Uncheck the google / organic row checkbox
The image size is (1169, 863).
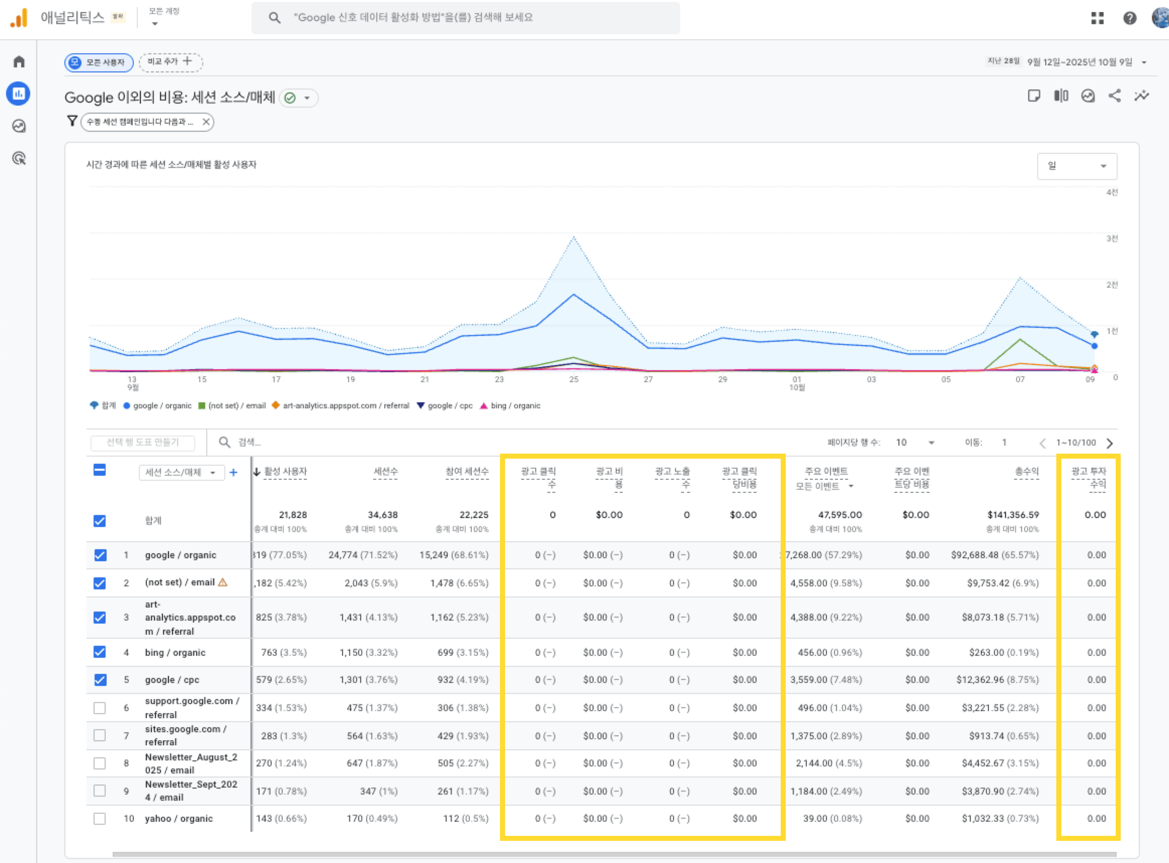coord(100,555)
